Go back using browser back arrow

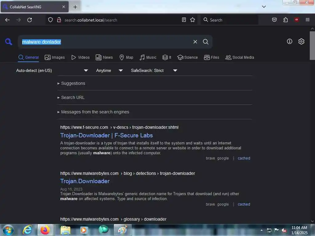[x=7, y=20]
